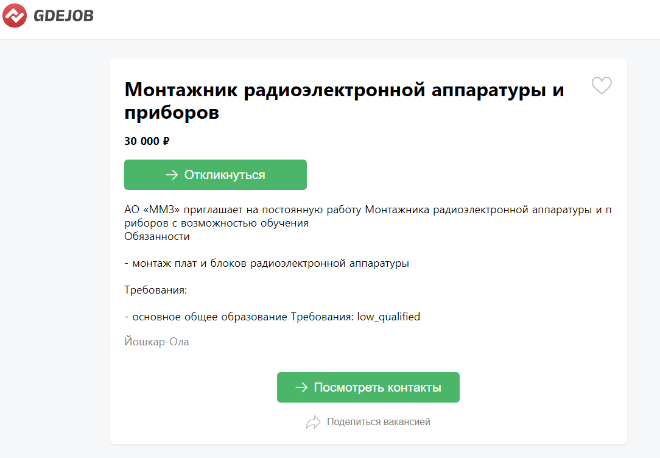Click the salary 30 000 figure
The image size is (660, 458).
pos(142,141)
